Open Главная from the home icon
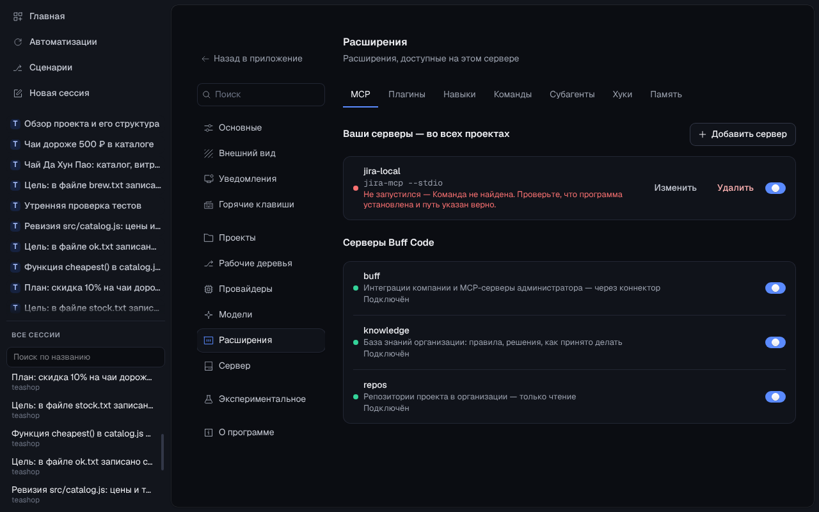The width and height of the screenshot is (819, 512). pyautogui.click(x=18, y=16)
